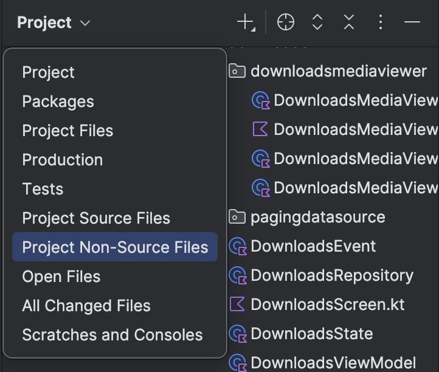
Task: Select All Changed Files option
Action: 86,306
